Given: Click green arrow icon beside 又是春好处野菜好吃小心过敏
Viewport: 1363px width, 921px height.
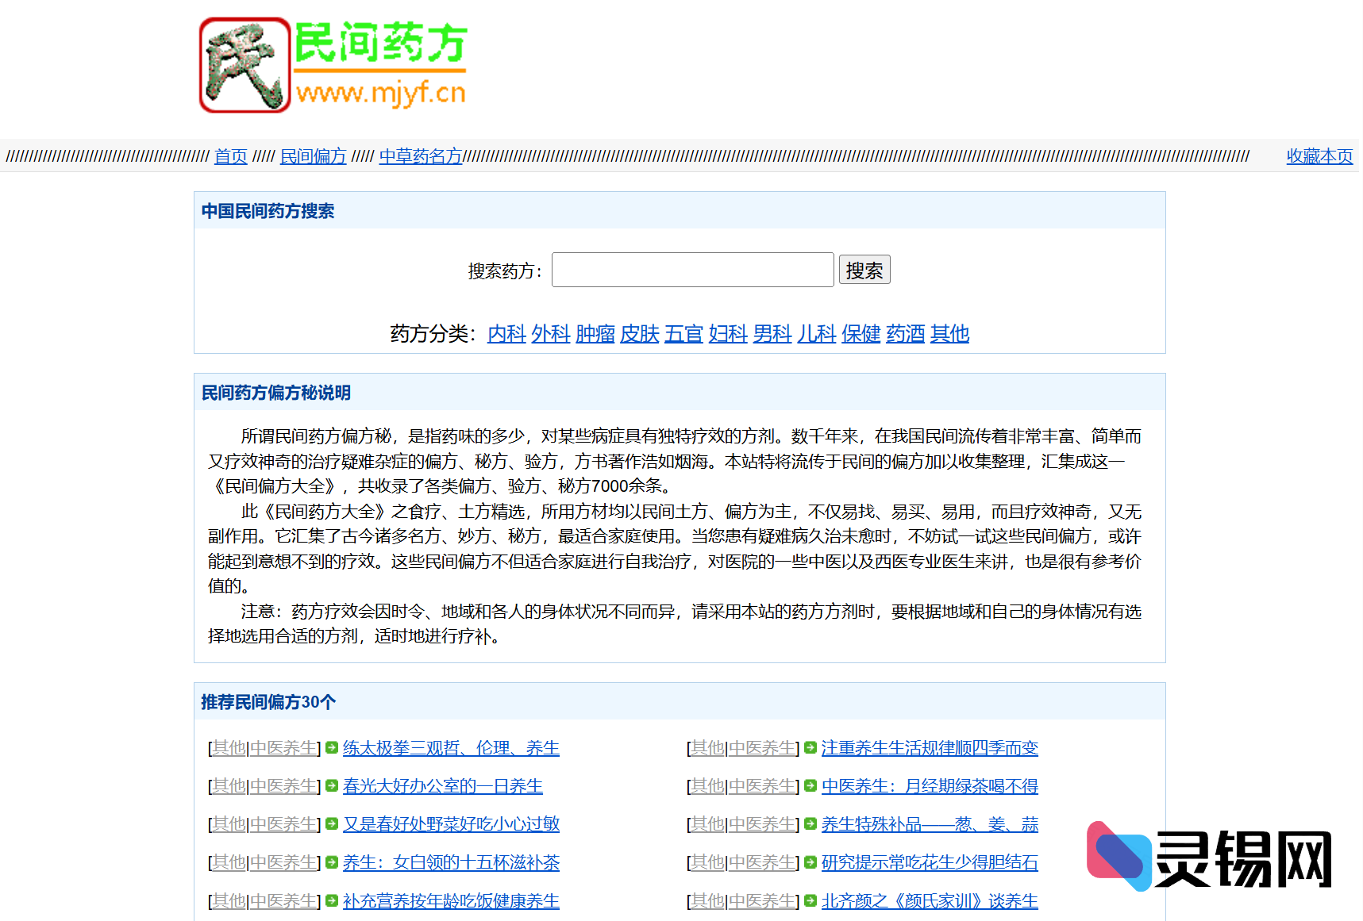Looking at the screenshot, I should [331, 824].
